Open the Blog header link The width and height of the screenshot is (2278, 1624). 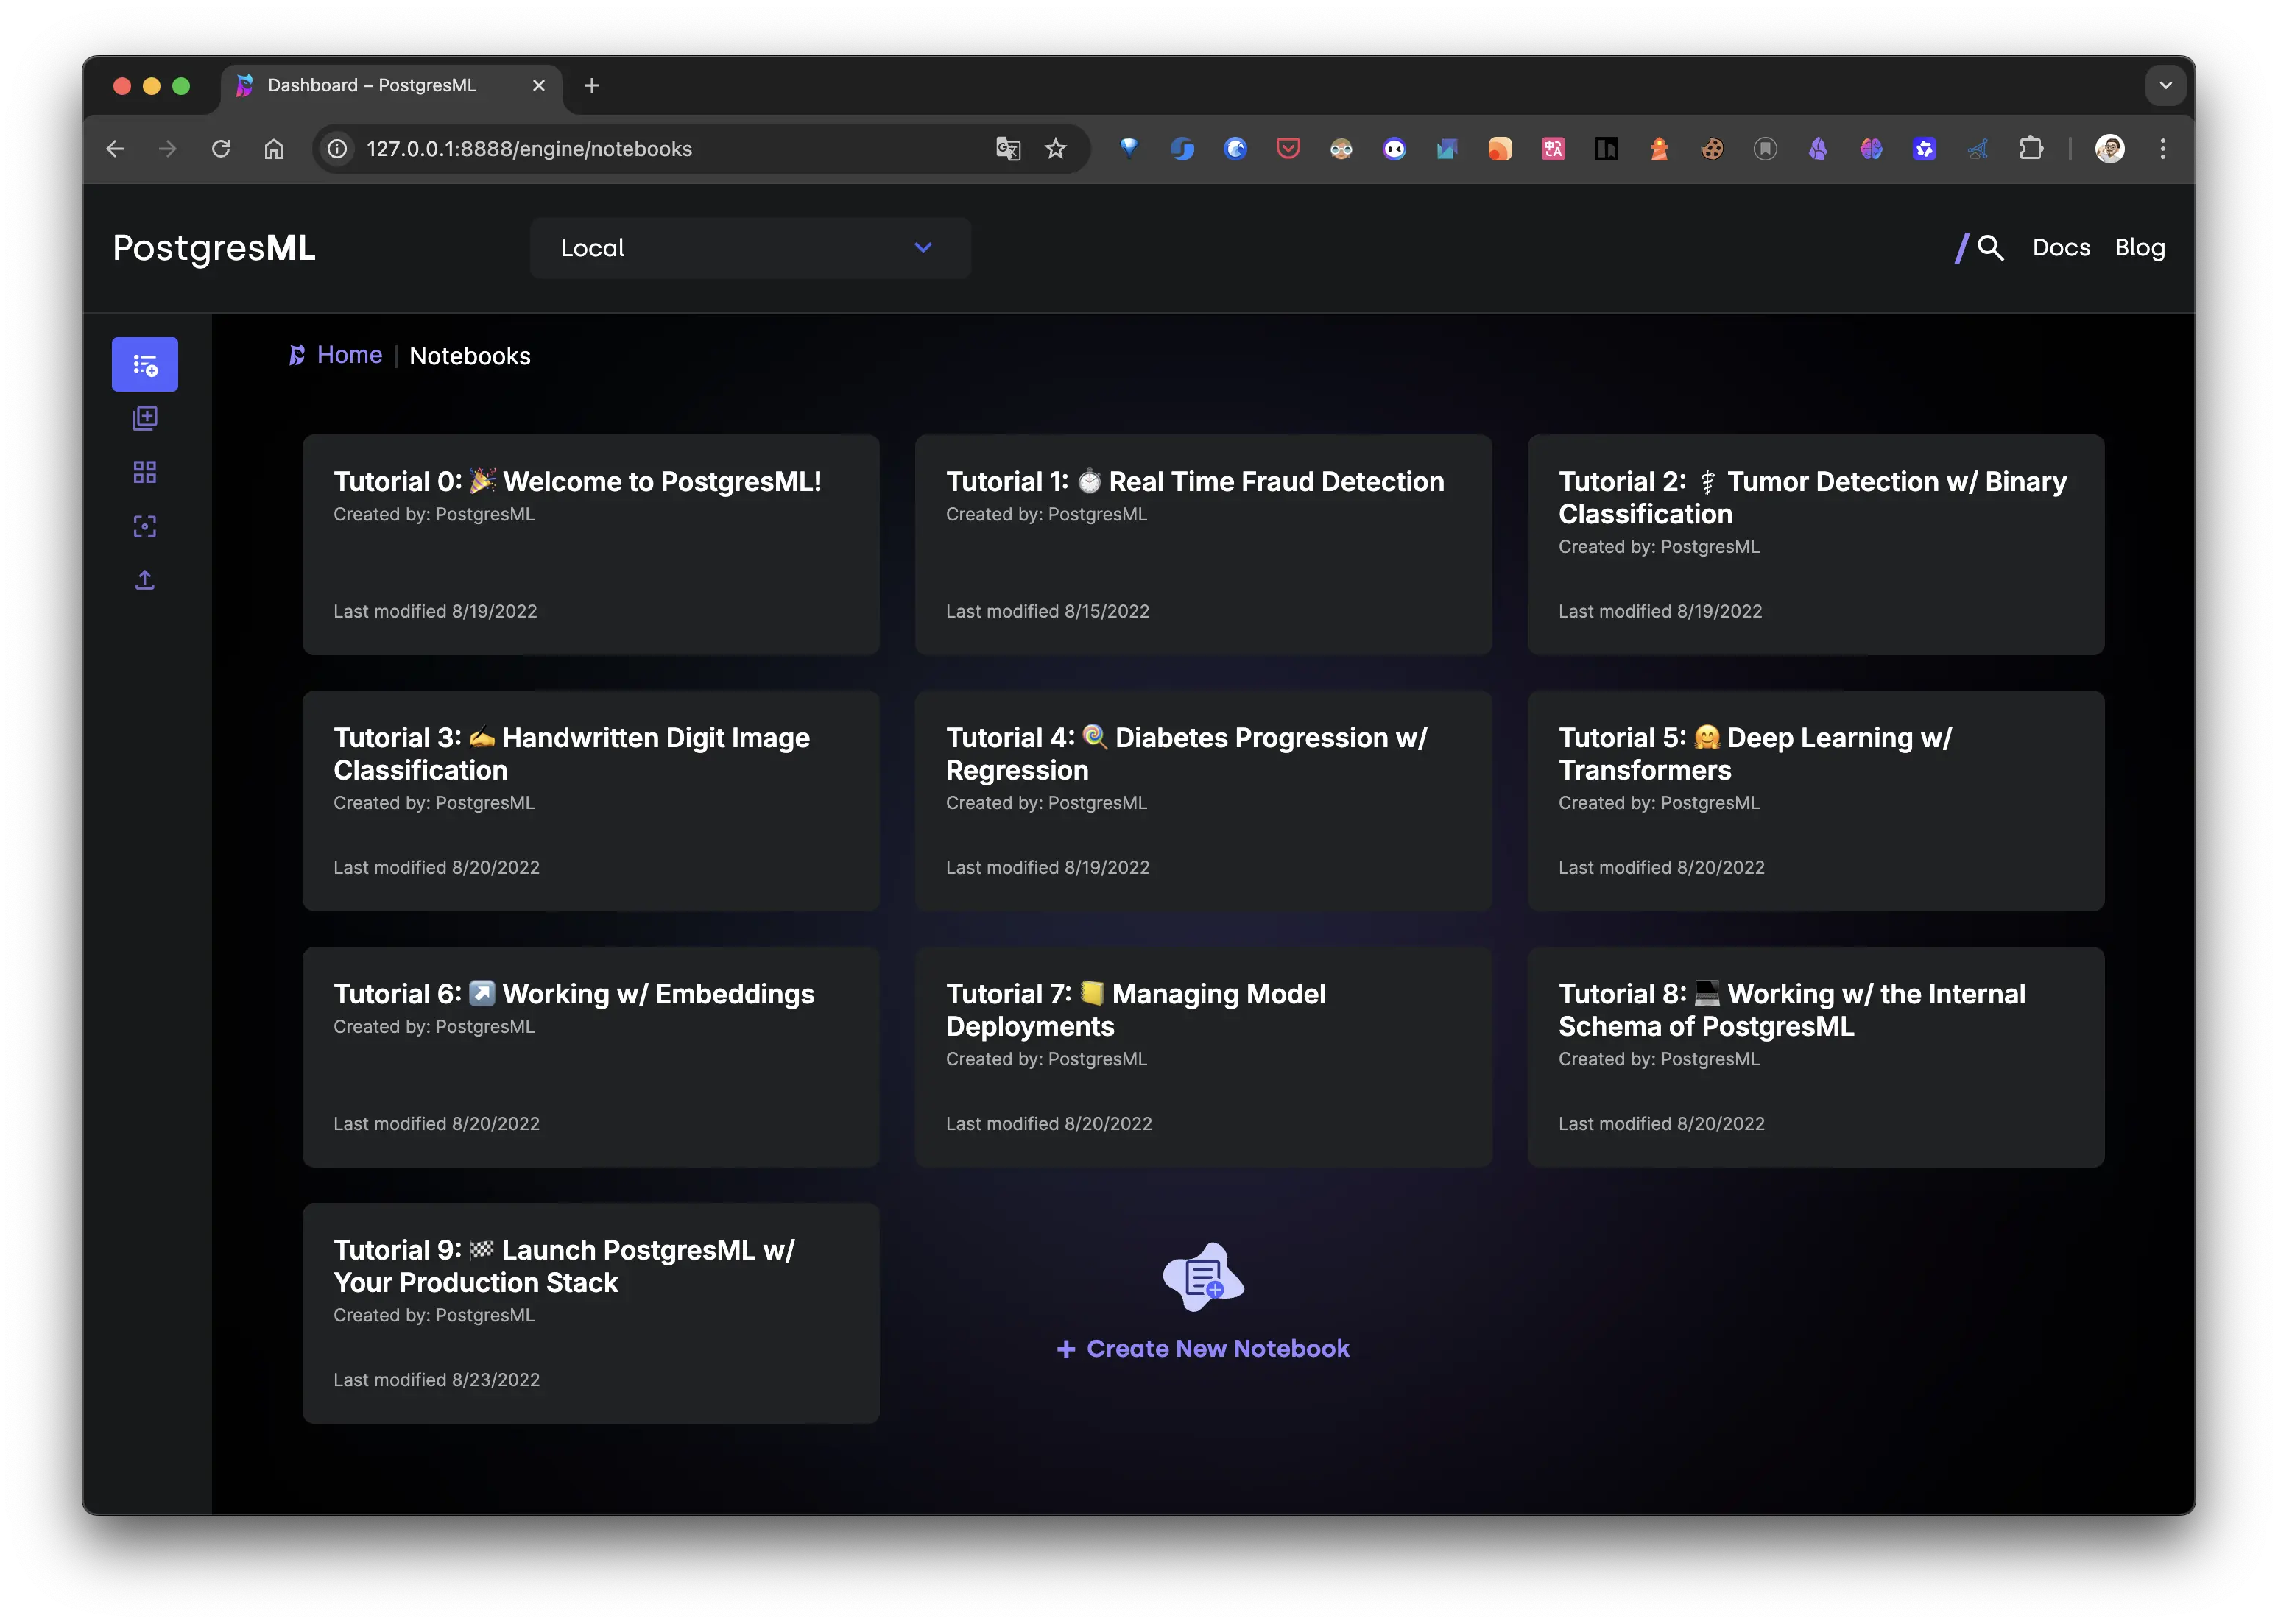click(x=2139, y=248)
